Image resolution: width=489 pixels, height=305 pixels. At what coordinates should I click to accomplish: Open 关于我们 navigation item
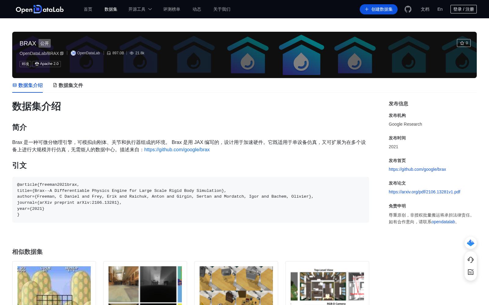222,9
